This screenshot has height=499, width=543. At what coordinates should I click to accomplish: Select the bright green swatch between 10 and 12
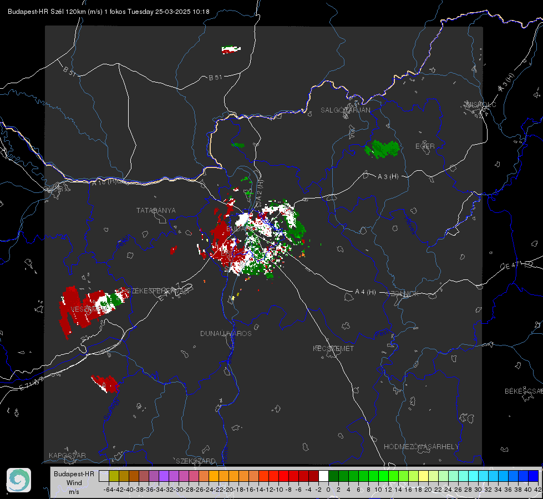[x=383, y=476]
